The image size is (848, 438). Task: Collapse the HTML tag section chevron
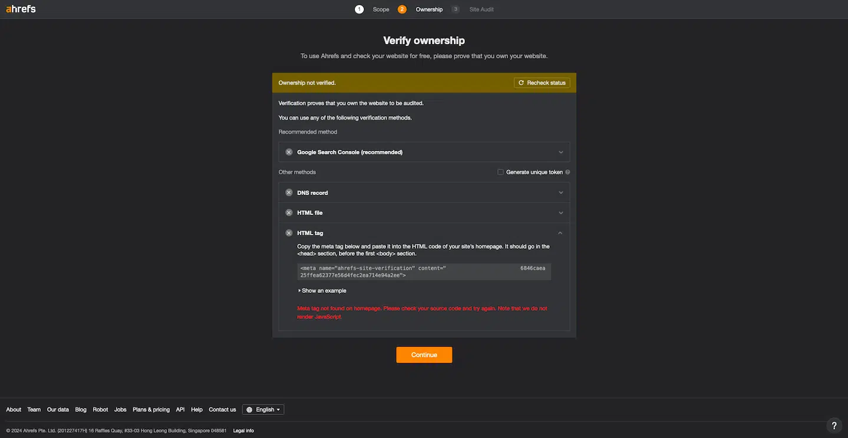coord(560,233)
